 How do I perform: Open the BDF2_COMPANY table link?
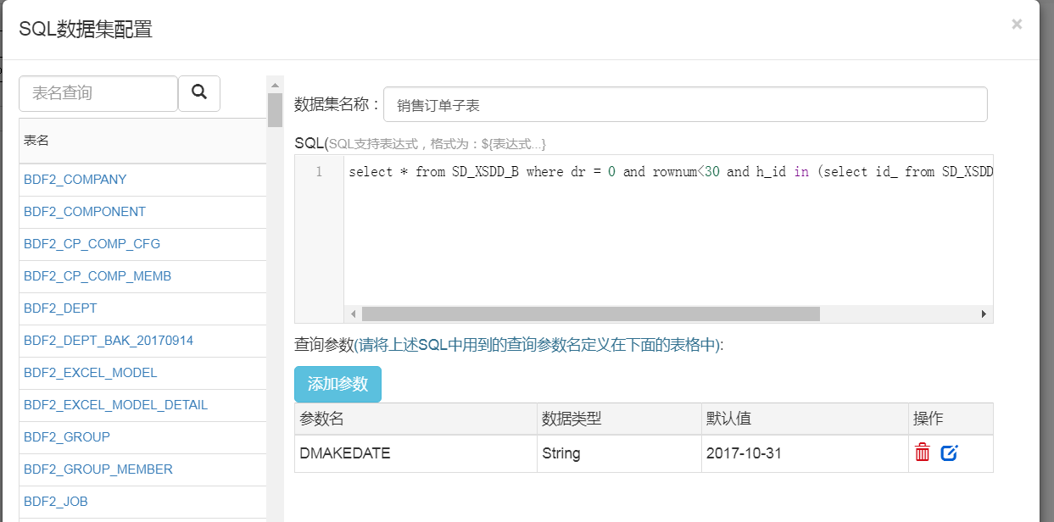point(75,180)
